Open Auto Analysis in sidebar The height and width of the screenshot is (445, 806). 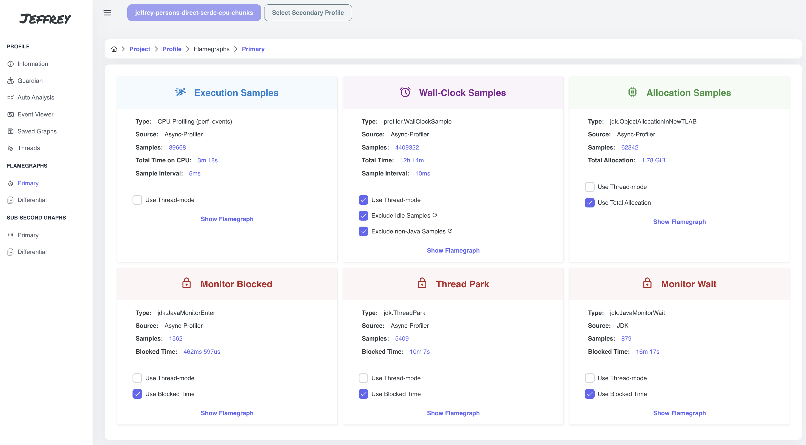36,98
